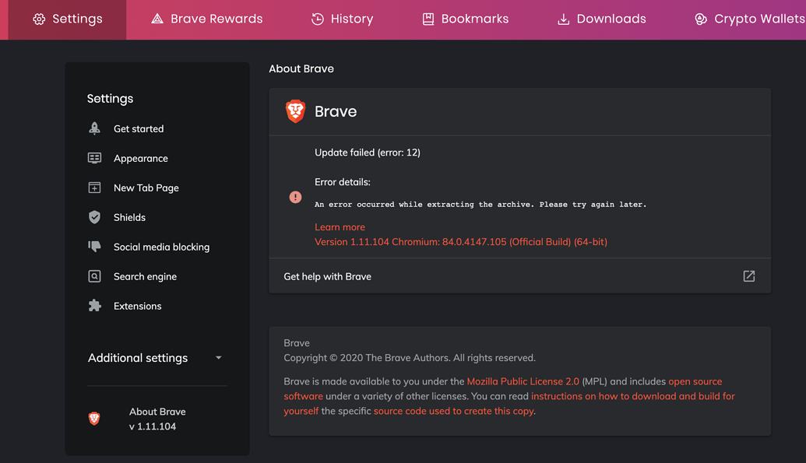The image size is (806, 463).
Task: Click the external link icon for Brave help
Action: [x=748, y=276]
